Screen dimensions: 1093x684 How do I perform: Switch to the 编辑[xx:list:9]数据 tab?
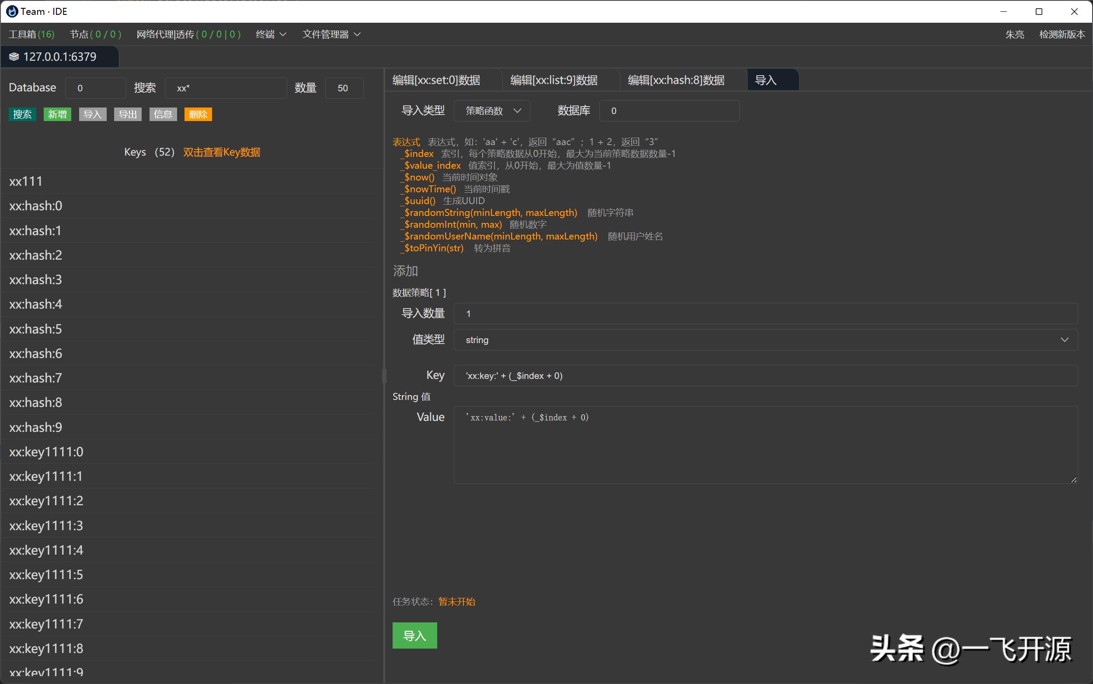pyautogui.click(x=554, y=80)
